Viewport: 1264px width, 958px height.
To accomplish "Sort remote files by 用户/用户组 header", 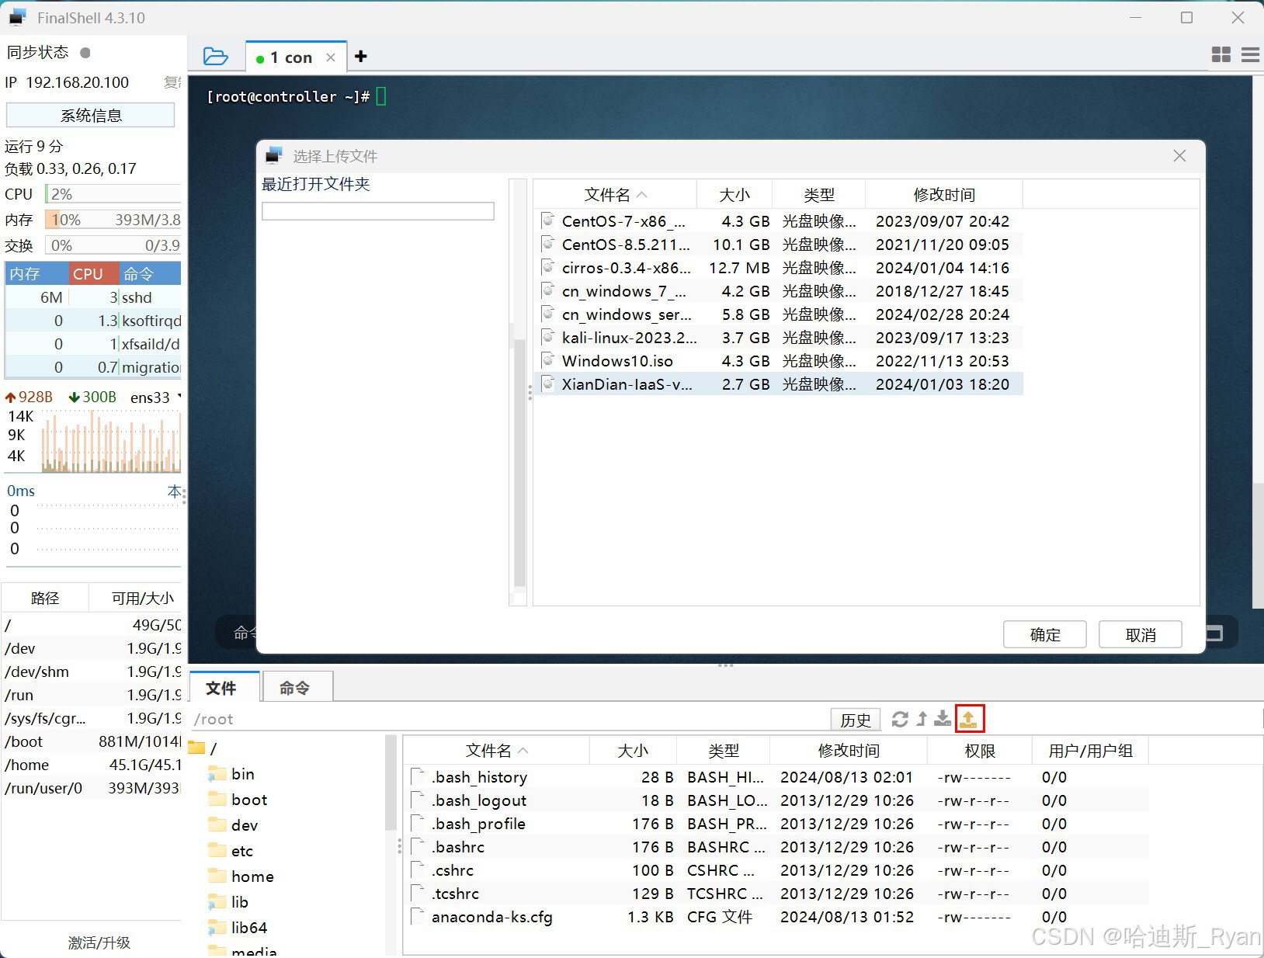I will coord(1090,751).
